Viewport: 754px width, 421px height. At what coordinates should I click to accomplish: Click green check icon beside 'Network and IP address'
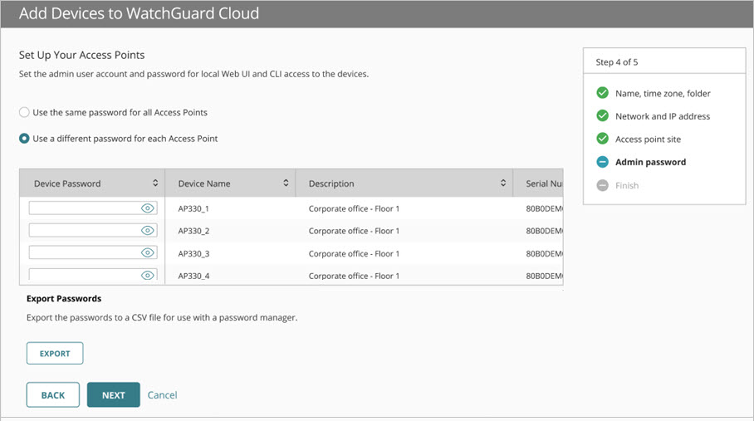coord(603,115)
